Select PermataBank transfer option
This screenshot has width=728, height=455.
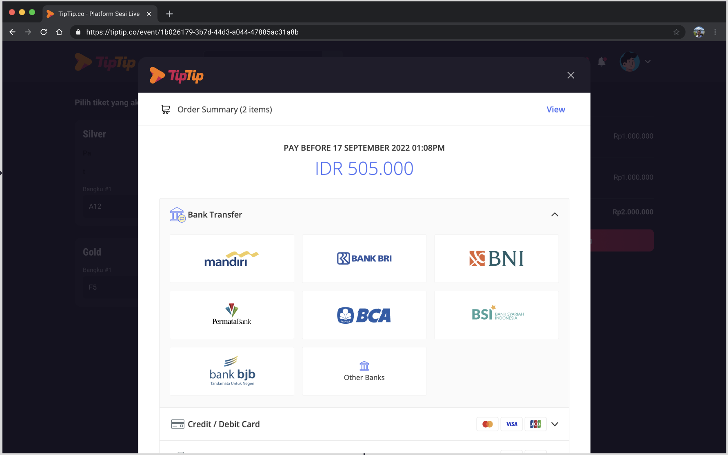point(232,315)
